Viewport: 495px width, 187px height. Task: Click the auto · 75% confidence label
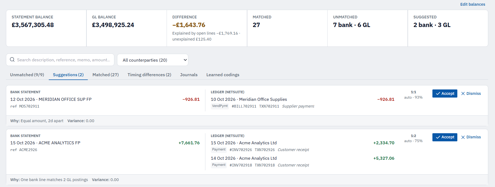[413, 141]
